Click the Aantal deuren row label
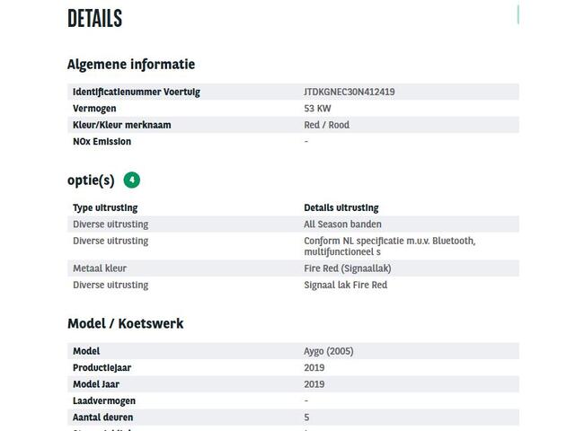Screen dimensions: 575x431 [102, 418]
